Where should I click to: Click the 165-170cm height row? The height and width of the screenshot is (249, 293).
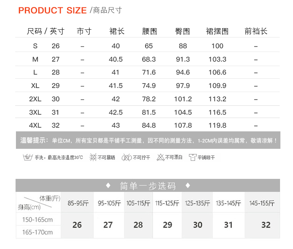[37, 232]
